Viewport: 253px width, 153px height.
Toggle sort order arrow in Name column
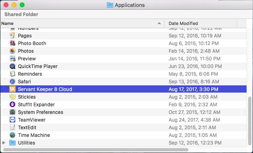click(x=159, y=23)
